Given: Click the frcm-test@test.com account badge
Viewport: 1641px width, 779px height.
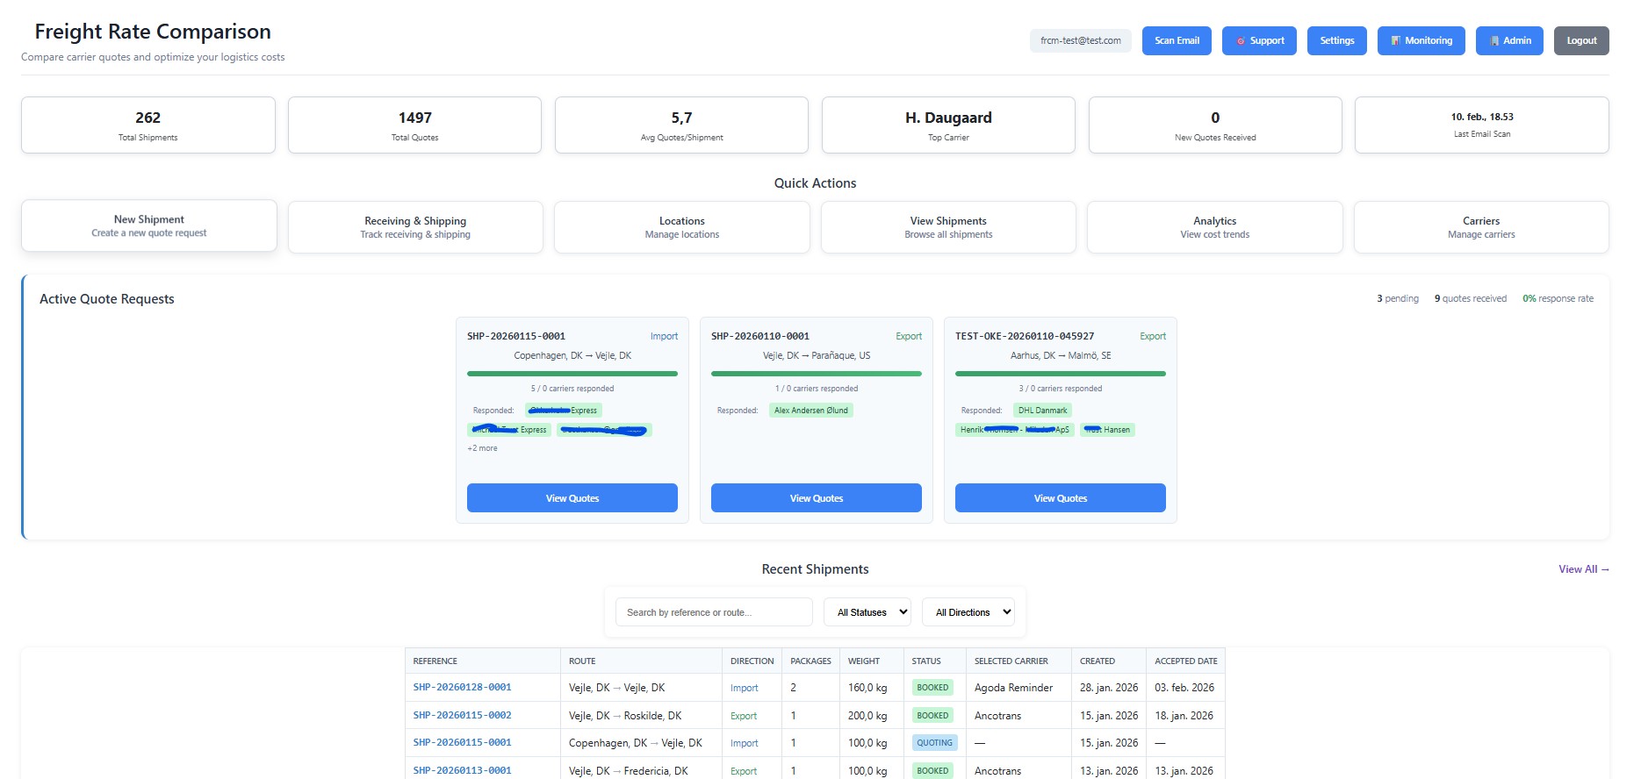Looking at the screenshot, I should pos(1080,40).
